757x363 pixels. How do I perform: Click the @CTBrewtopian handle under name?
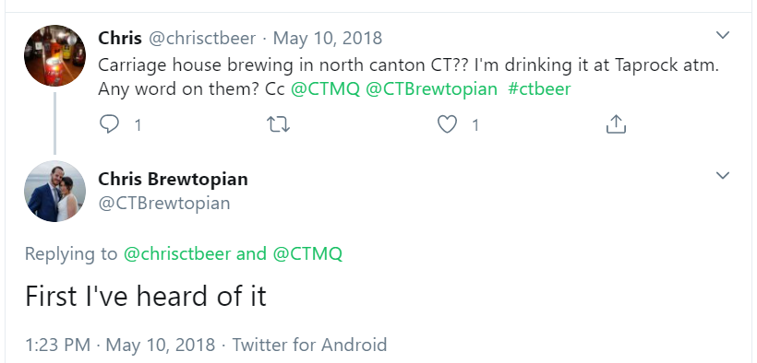coord(164,203)
